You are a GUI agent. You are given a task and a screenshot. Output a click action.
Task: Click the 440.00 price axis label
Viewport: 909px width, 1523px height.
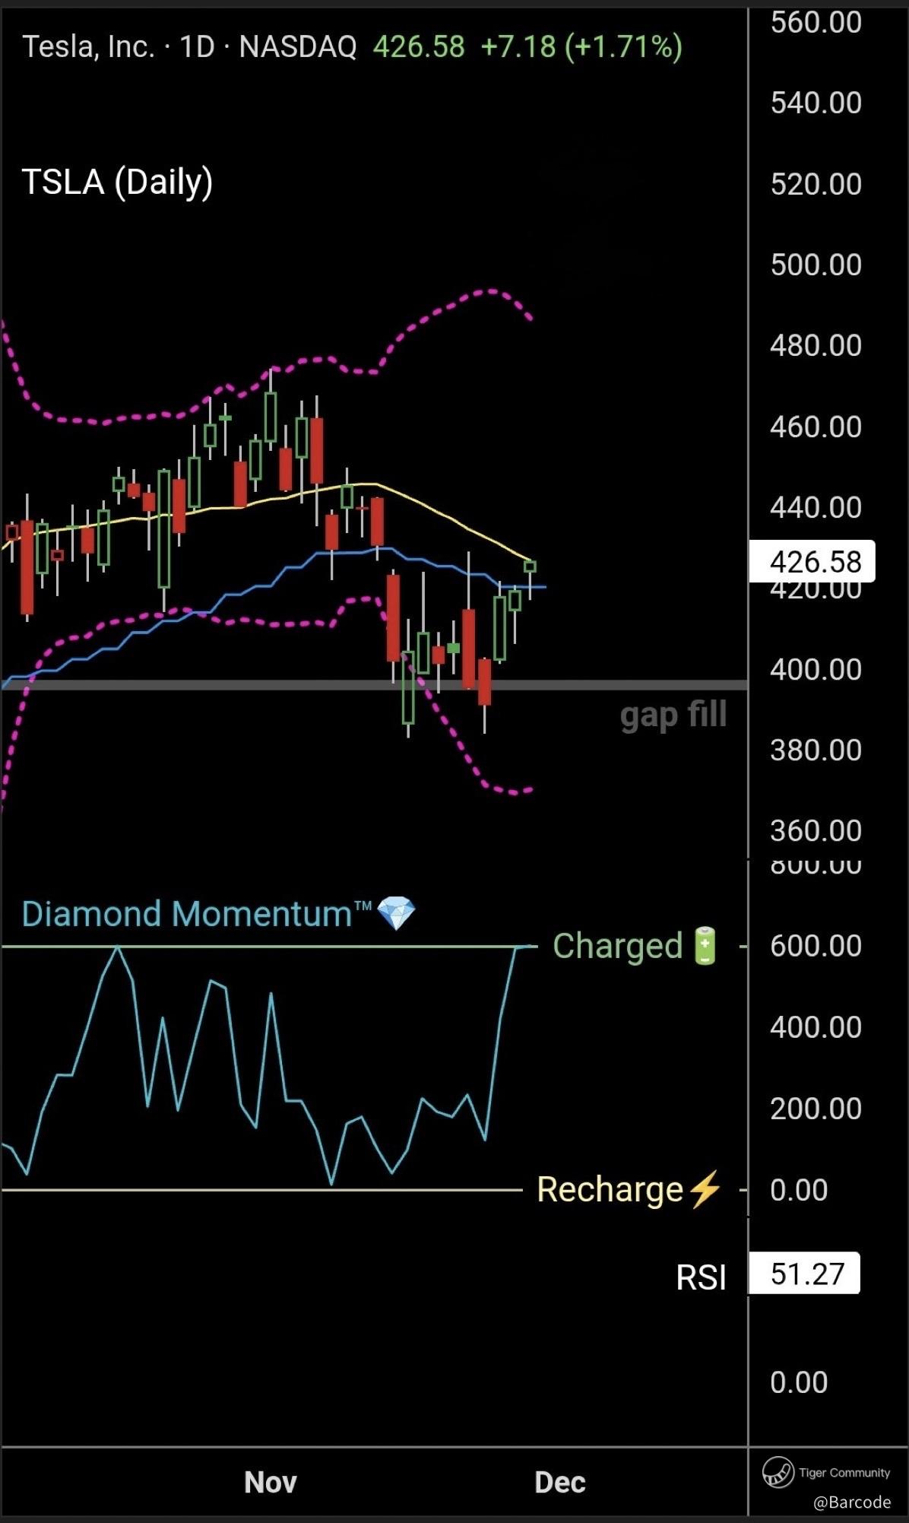coord(816,507)
